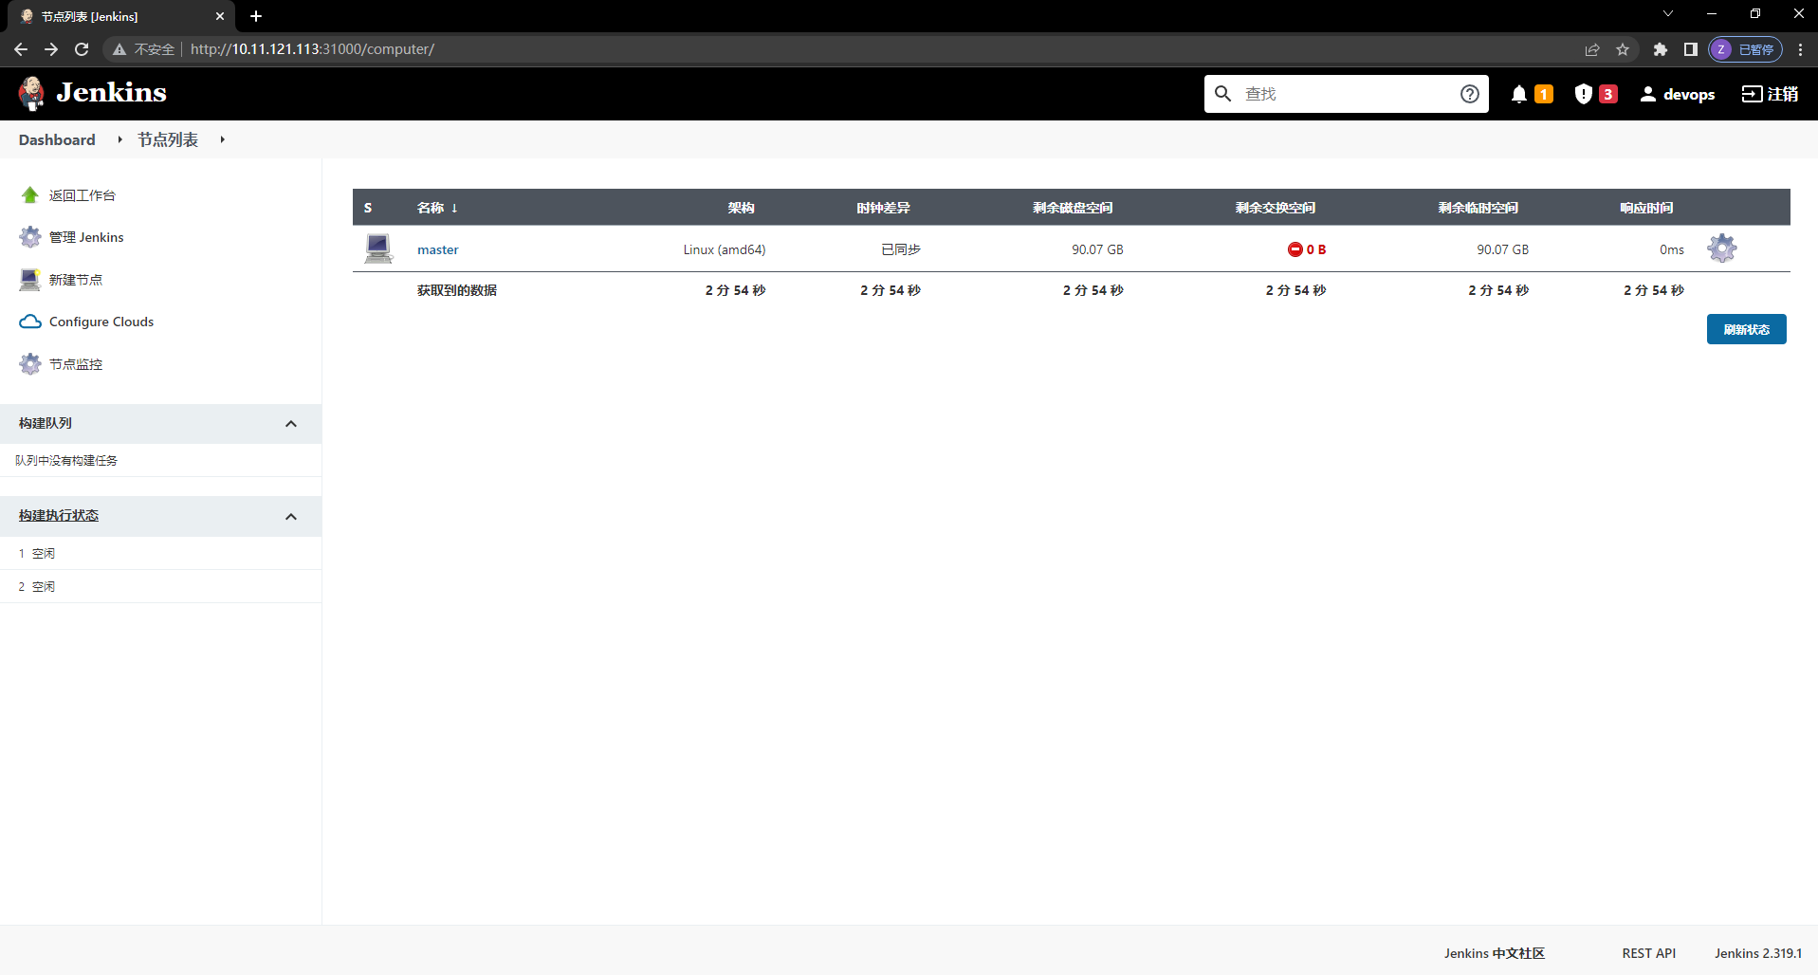Open the browser three-dot menu
1818x975 pixels.
[1800, 49]
